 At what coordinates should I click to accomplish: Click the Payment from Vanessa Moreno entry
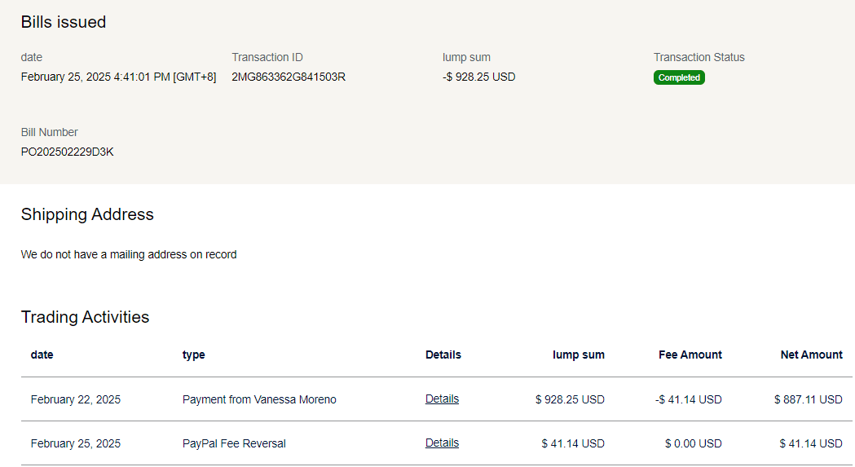click(259, 399)
